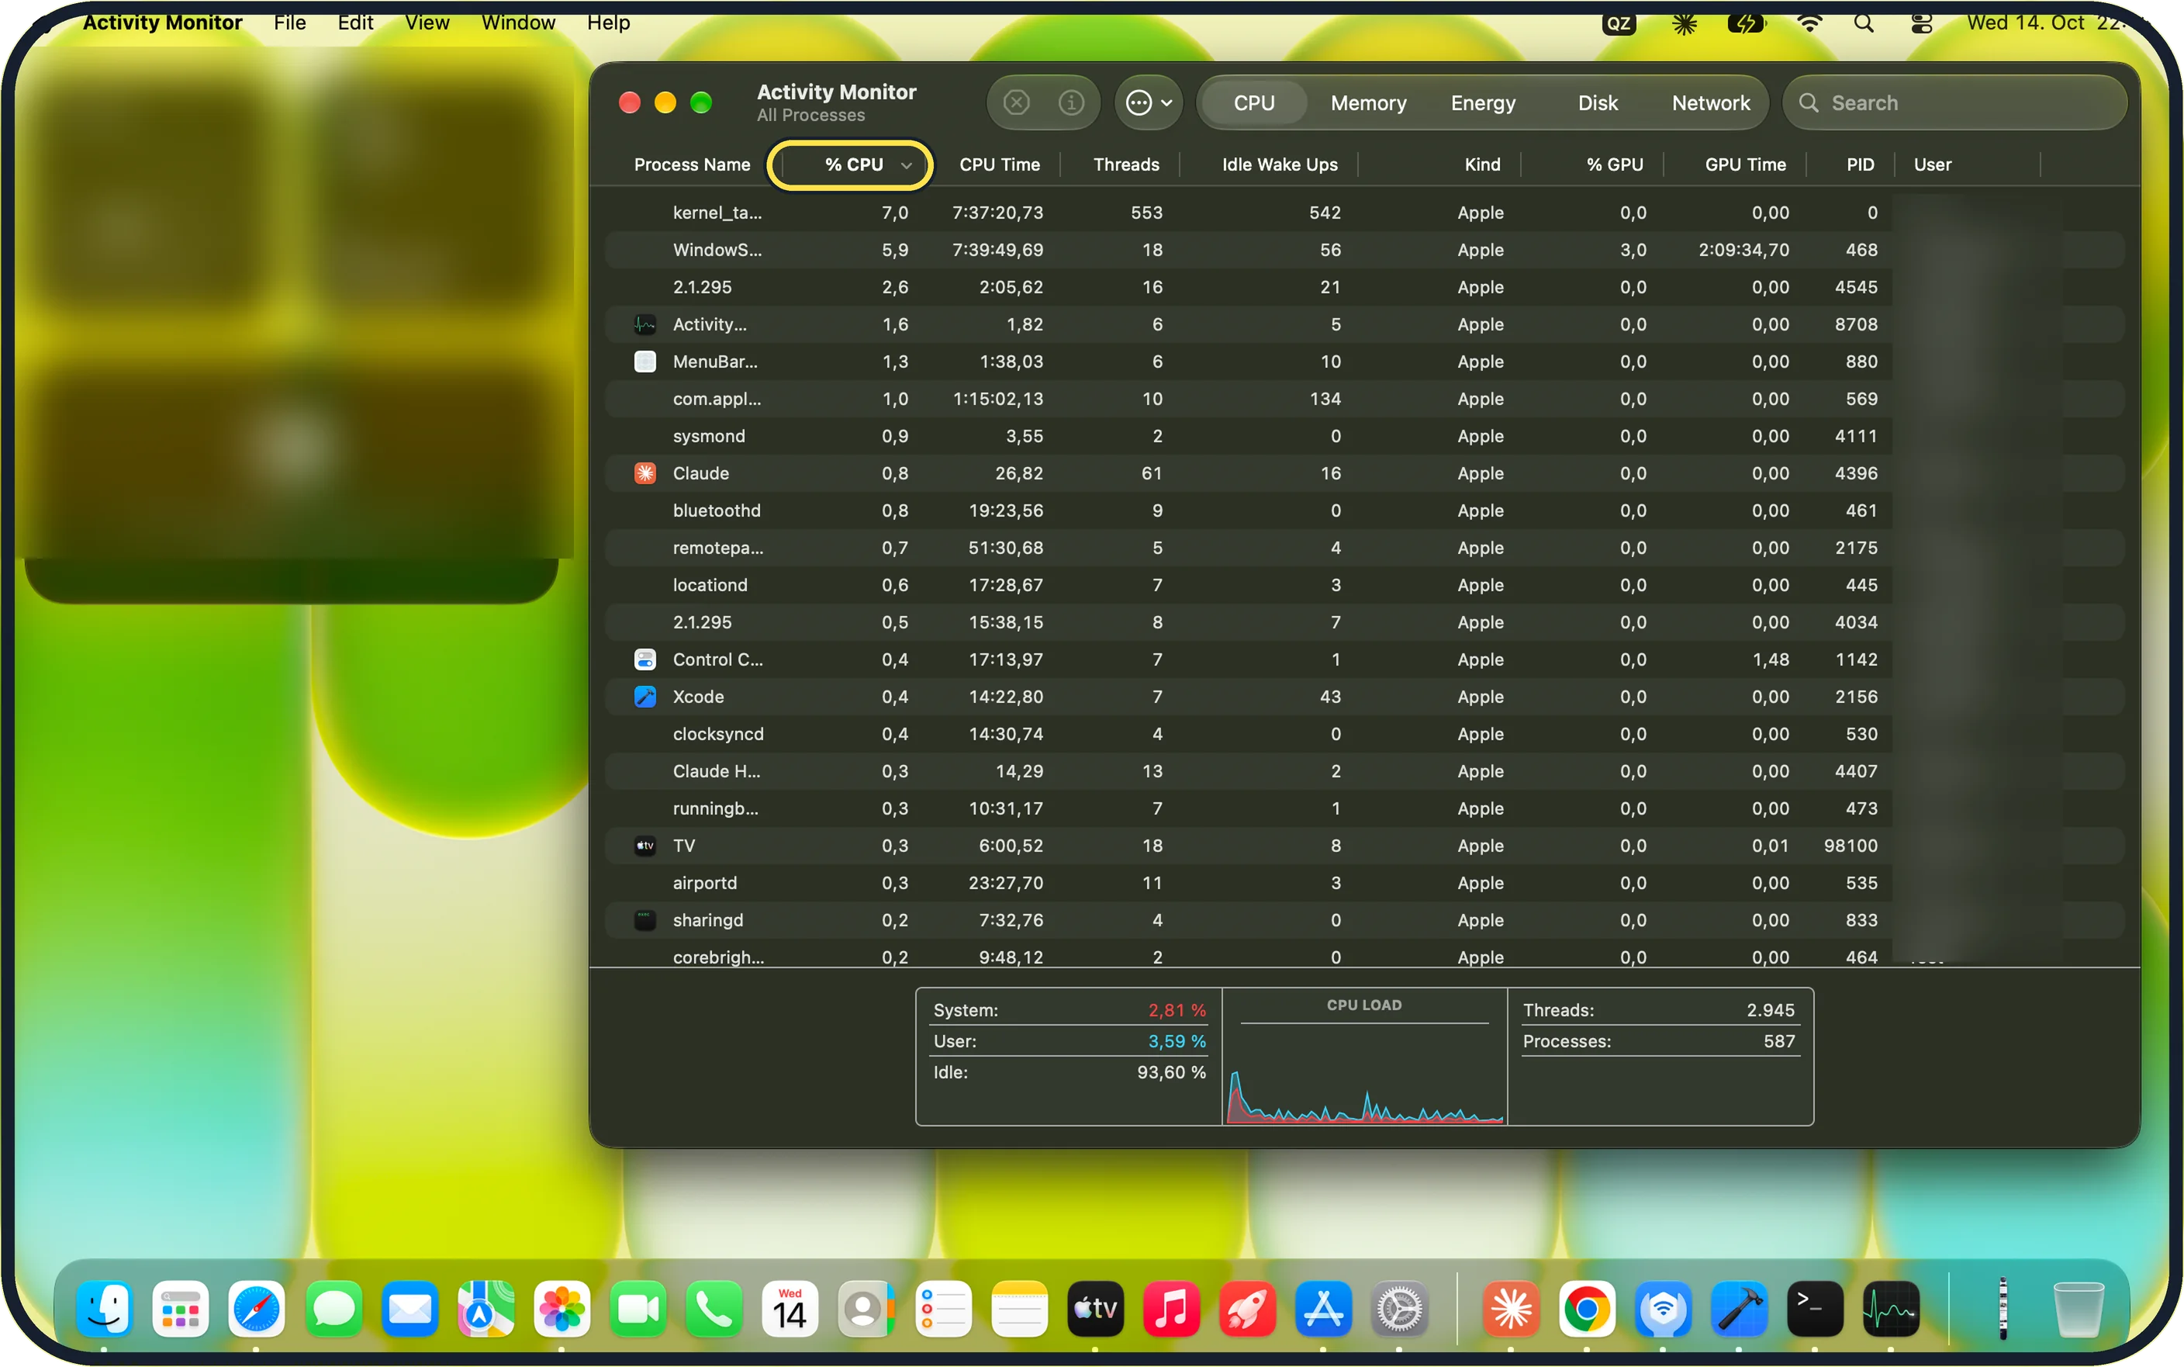Click the Control C… process row icon
The height and width of the screenshot is (1367, 2184).
pos(644,660)
